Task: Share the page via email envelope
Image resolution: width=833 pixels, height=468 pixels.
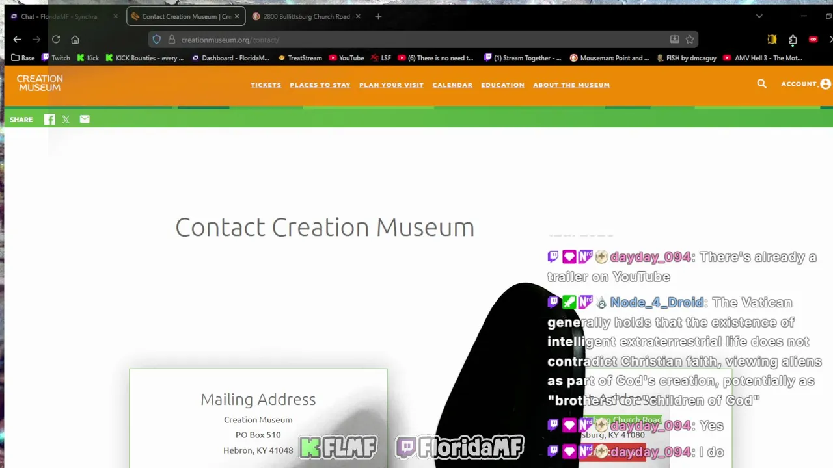Action: (85, 120)
